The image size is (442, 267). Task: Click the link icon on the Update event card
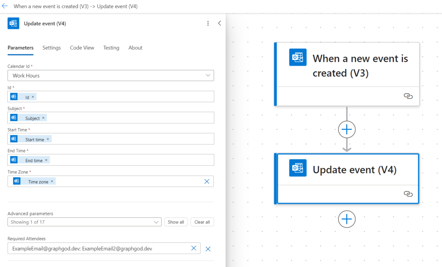[408, 194]
